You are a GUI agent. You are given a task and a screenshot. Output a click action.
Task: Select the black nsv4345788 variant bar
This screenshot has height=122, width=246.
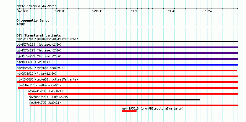click(127, 41)
